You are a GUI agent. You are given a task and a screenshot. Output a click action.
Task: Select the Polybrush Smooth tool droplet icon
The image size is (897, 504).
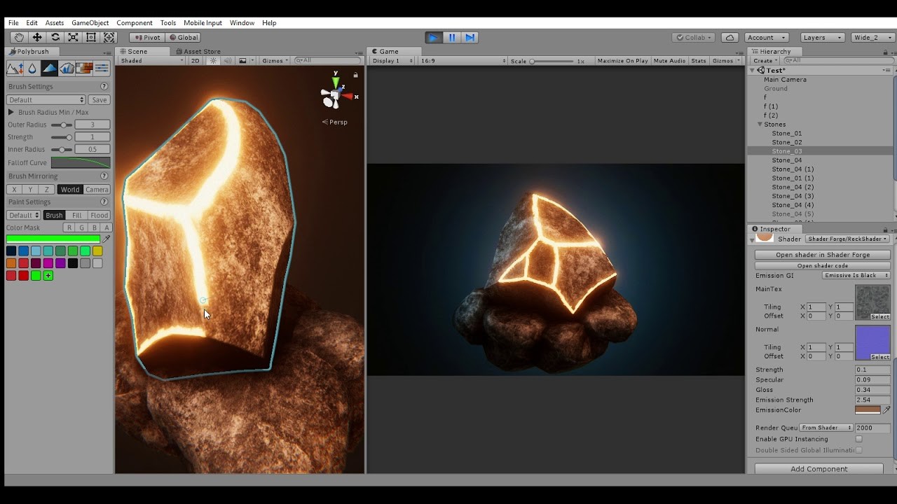click(32, 68)
